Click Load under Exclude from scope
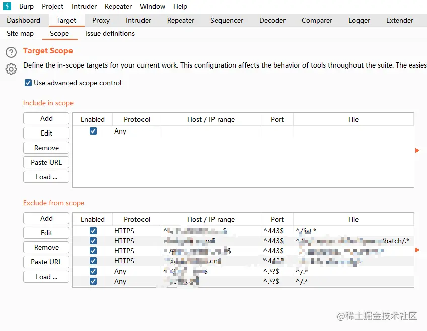 coord(46,277)
